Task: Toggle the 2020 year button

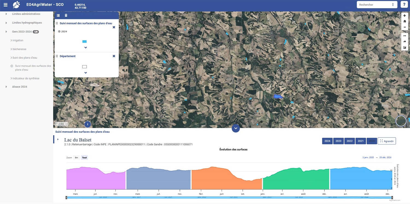Action: tap(372, 141)
